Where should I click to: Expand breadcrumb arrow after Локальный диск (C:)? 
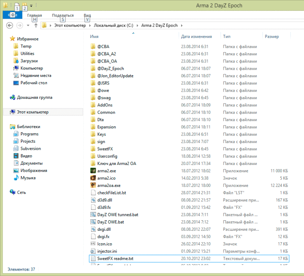(x=138, y=26)
